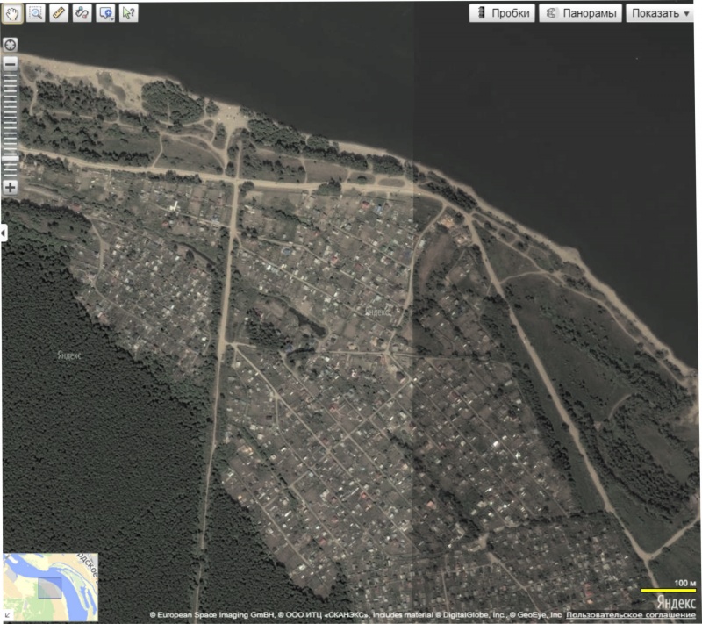702x624 pixels.
Task: Zoom in with the plus button
Action: (11, 187)
